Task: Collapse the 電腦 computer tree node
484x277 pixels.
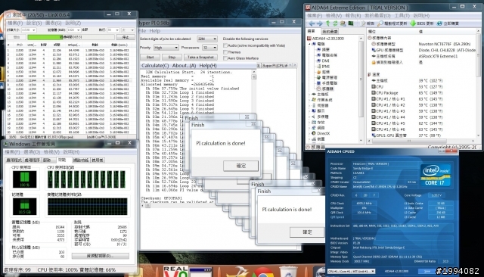Action: point(309,44)
